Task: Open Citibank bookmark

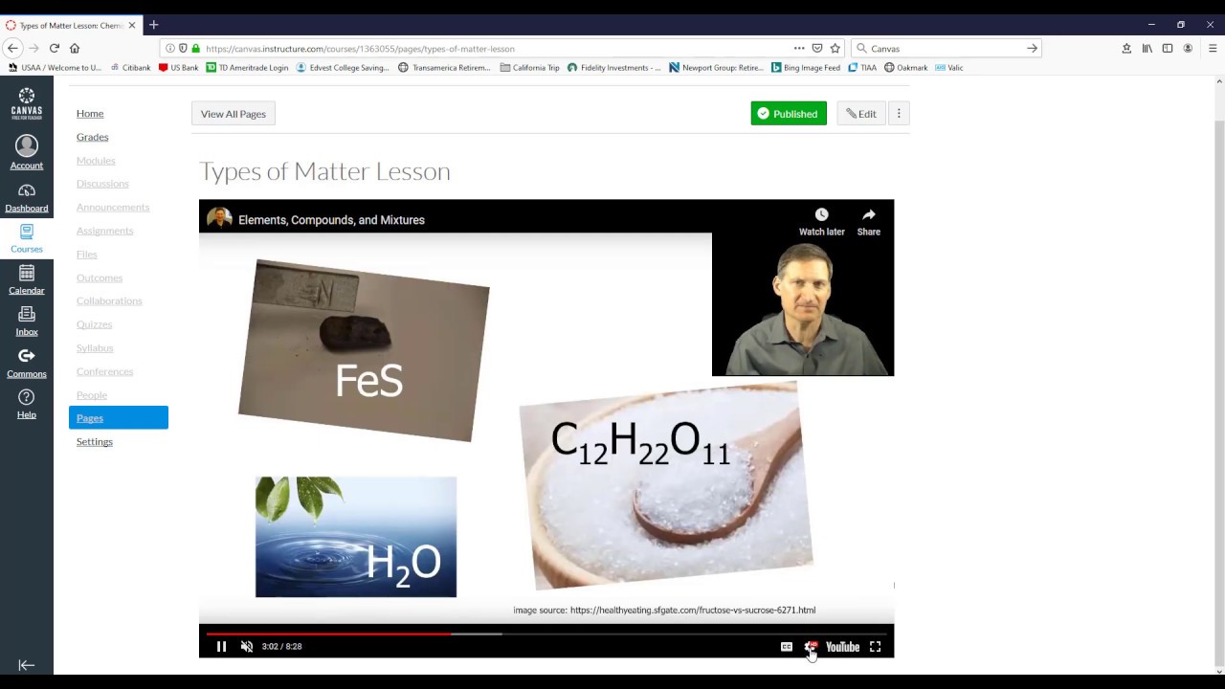Action: click(130, 68)
